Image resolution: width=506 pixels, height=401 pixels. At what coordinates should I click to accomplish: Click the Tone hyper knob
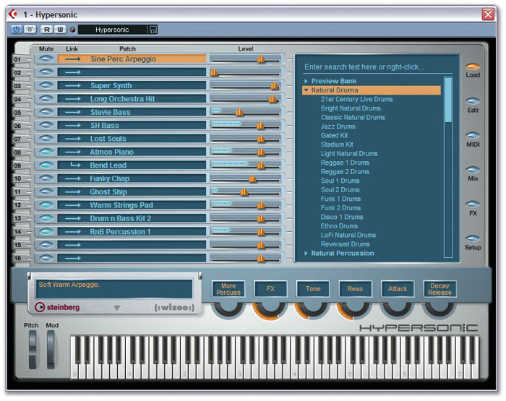[313, 309]
